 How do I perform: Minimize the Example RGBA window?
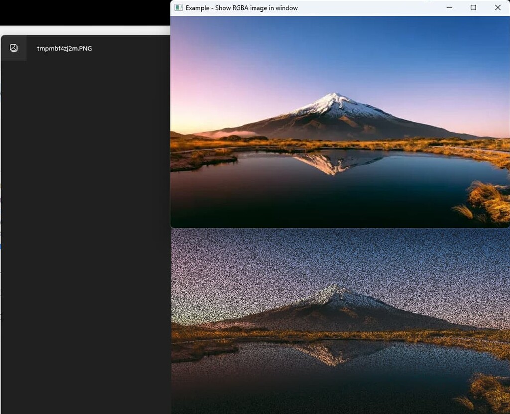tap(449, 8)
